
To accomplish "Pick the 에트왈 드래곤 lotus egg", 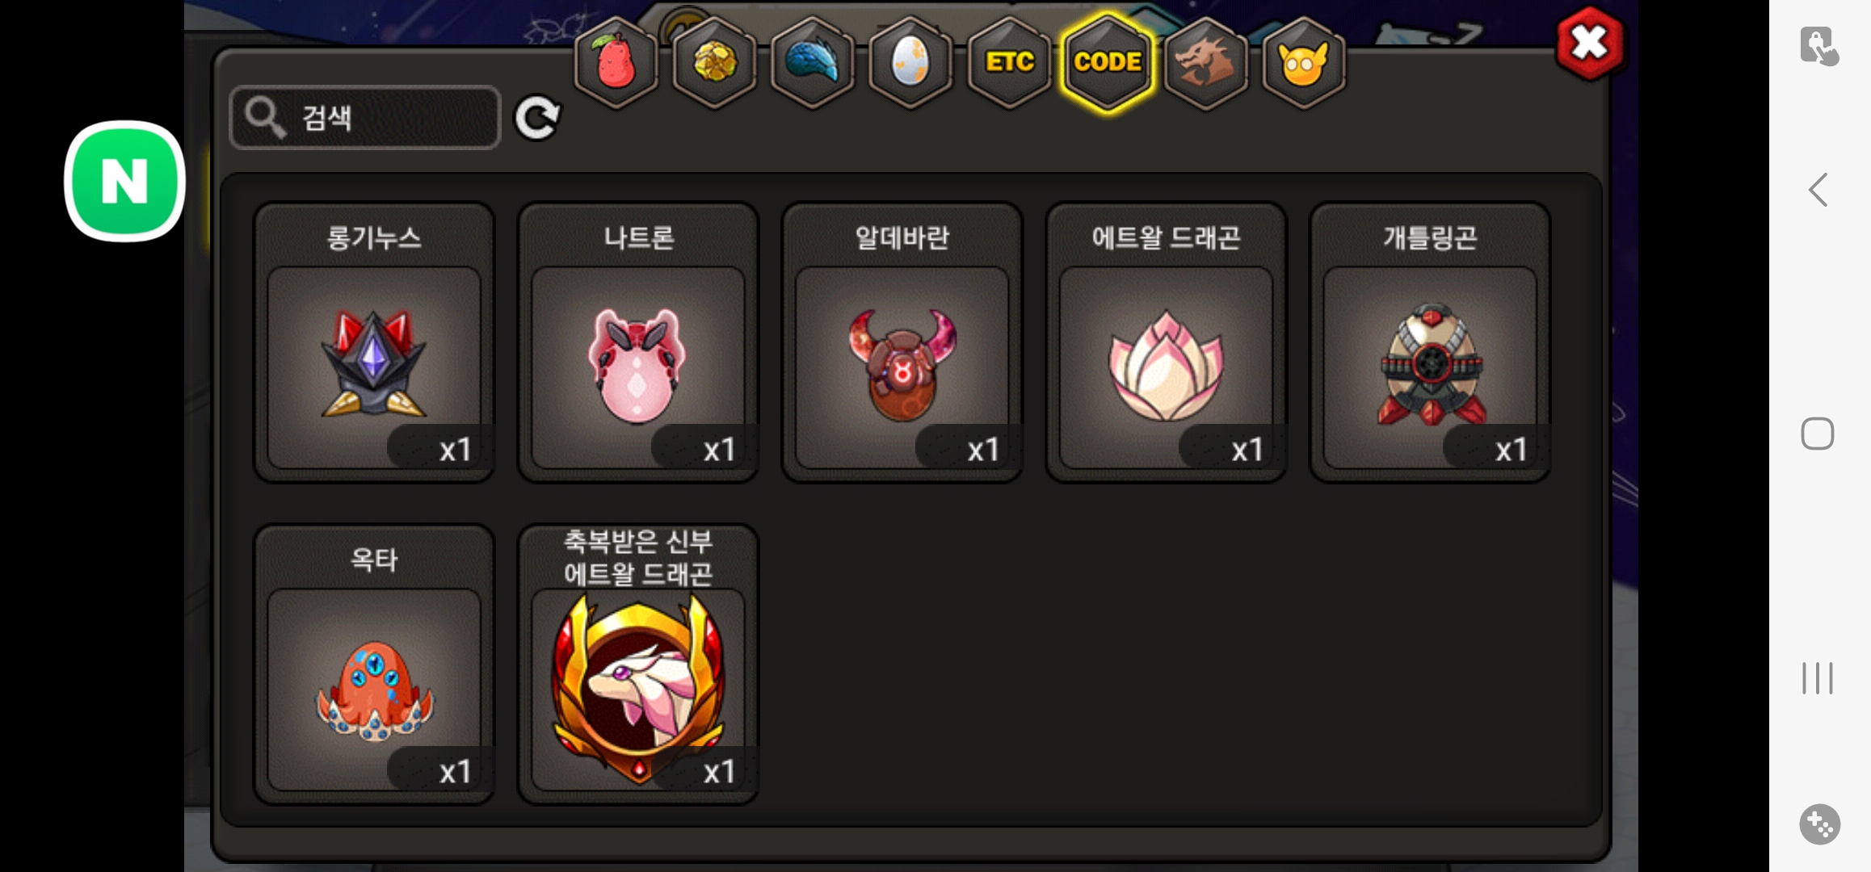I will pos(1166,342).
